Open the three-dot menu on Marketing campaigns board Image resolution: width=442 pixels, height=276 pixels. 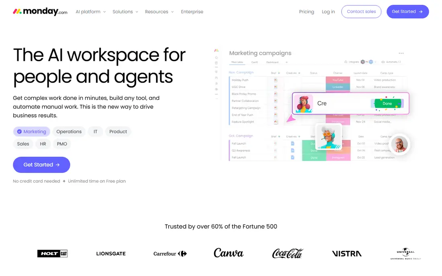point(401,53)
